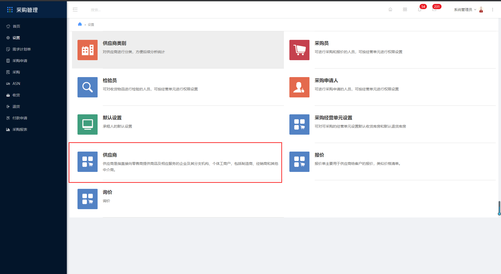Click gear icon beside 设置 in sidebar
Screen dimensions: 501x274
tap(8, 38)
